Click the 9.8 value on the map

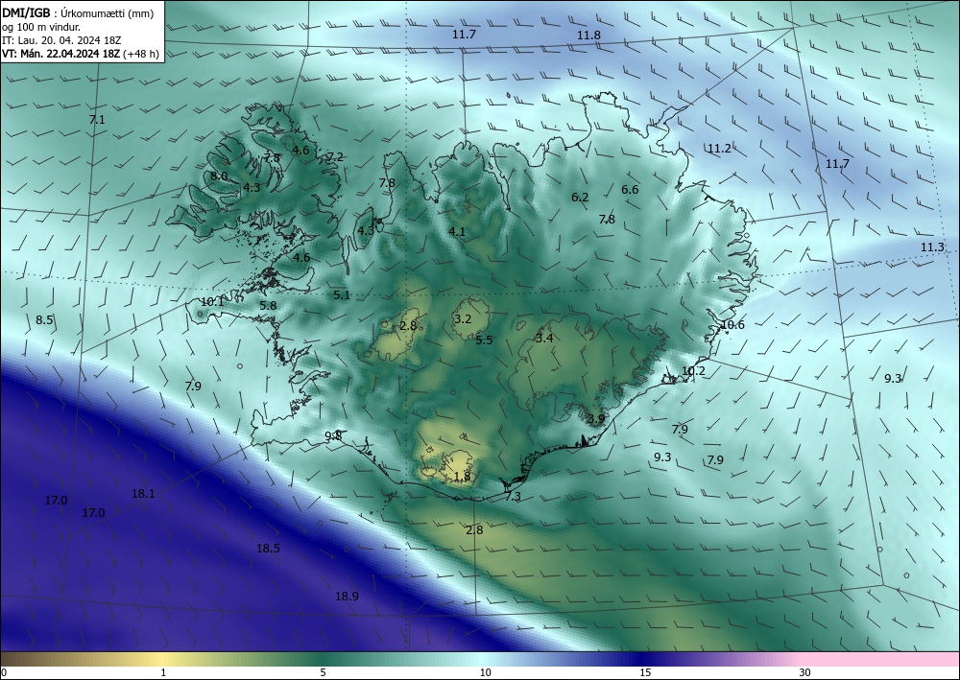(333, 436)
